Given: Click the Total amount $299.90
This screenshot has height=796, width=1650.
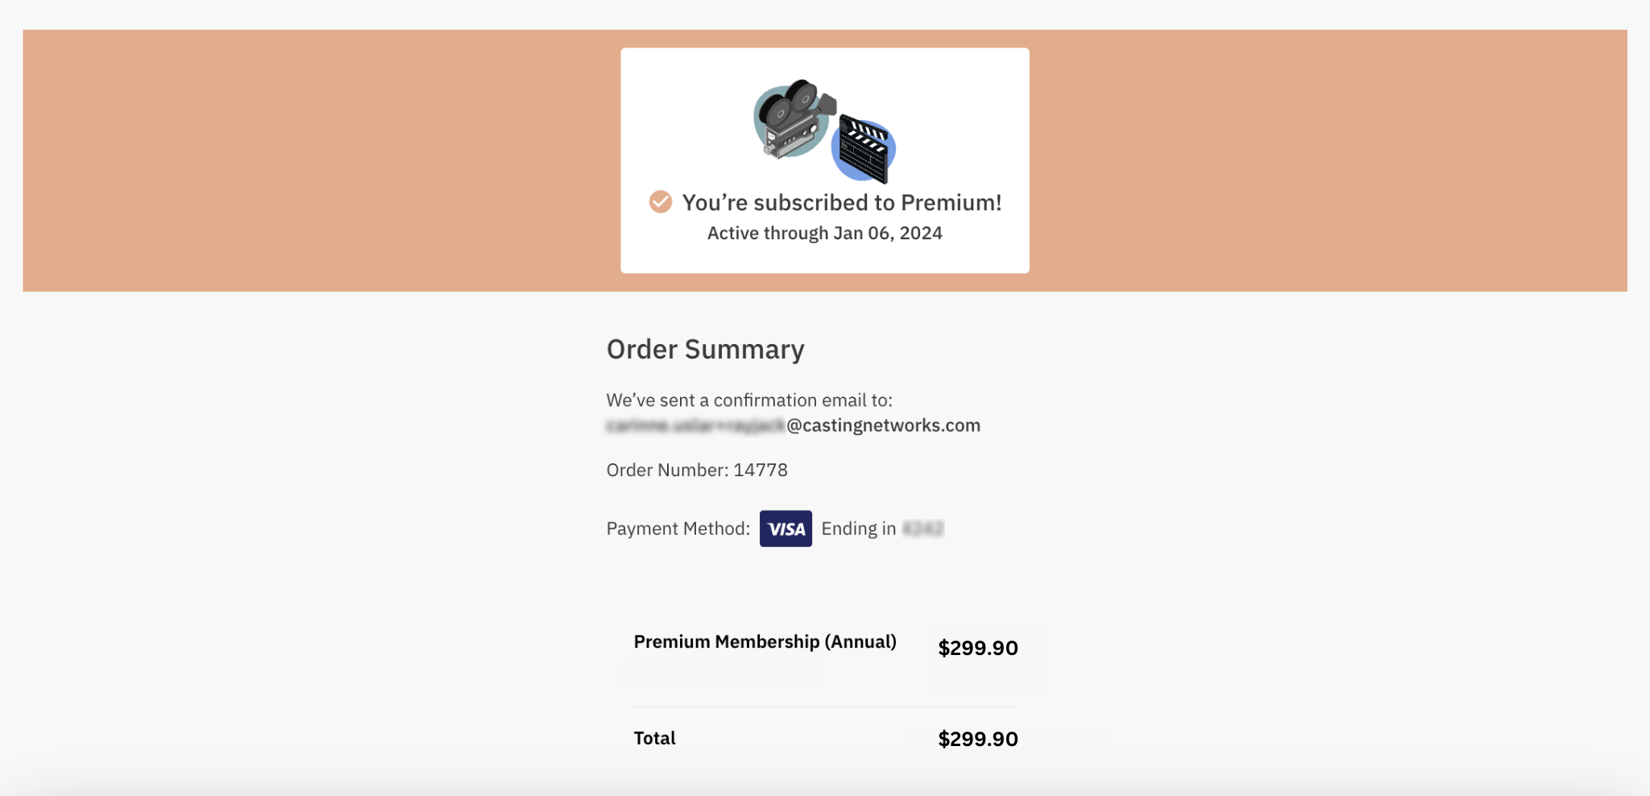Looking at the screenshot, I should tap(977, 739).
